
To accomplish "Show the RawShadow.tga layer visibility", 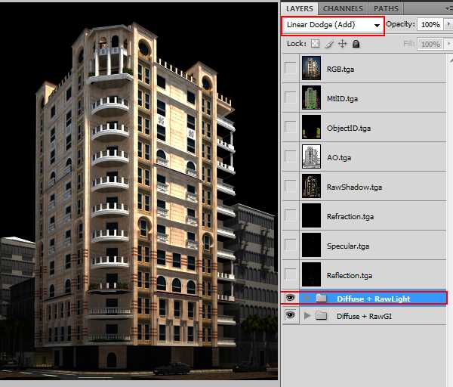I will pyautogui.click(x=291, y=186).
